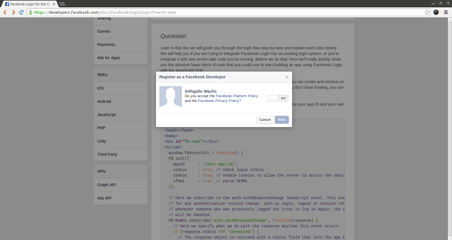Reload the page with refresh icon
The height and width of the screenshot is (240, 452).
[21, 12]
